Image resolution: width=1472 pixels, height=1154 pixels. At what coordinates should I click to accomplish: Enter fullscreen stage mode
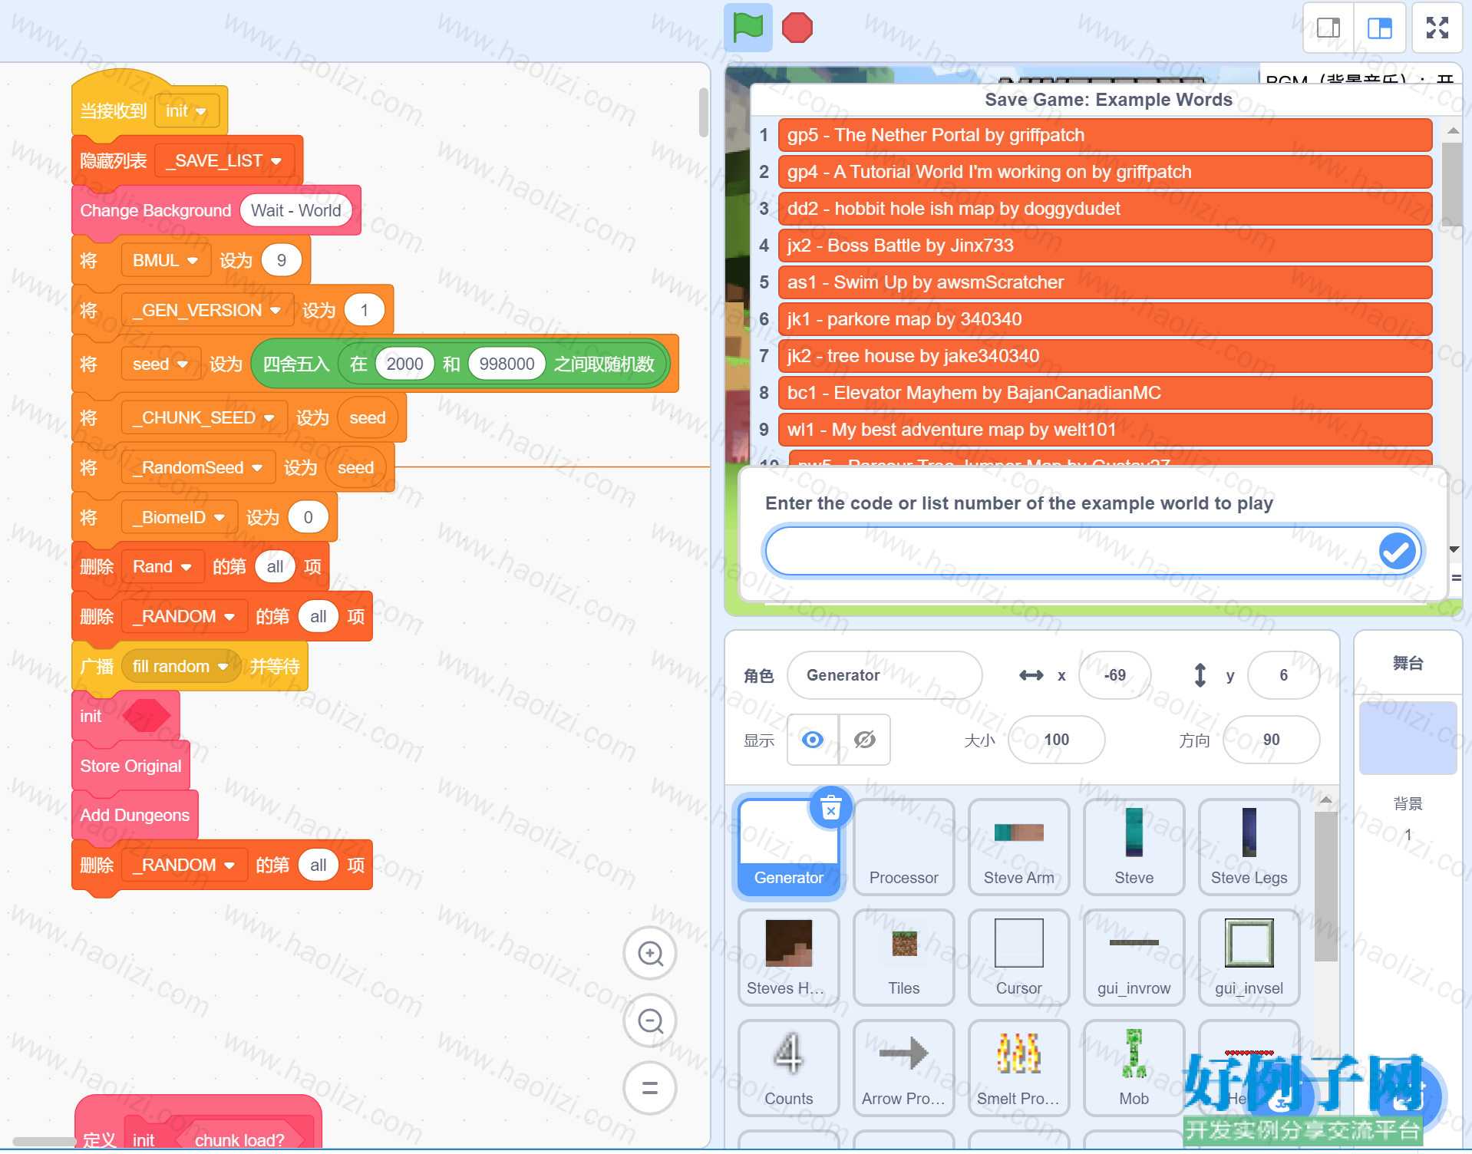pyautogui.click(x=1437, y=28)
